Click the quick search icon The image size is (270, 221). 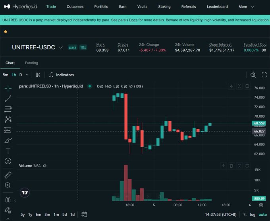tap(253, 75)
